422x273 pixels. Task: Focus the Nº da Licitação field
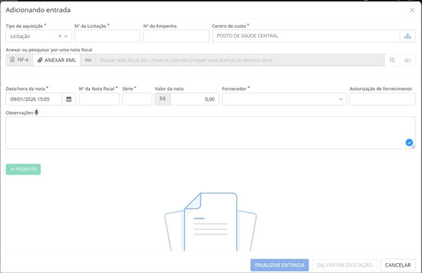107,36
